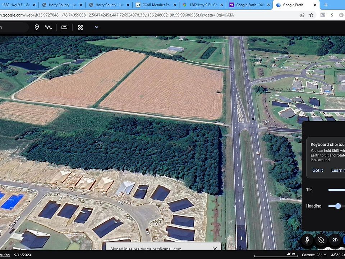Expand the toolbar dropdown chevron
The height and width of the screenshot is (259, 345).
tap(96, 27)
